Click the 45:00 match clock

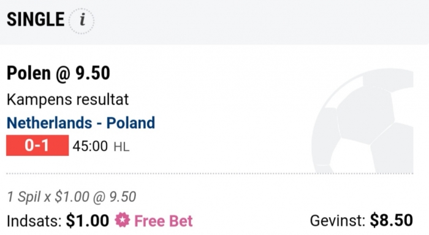[90, 146]
